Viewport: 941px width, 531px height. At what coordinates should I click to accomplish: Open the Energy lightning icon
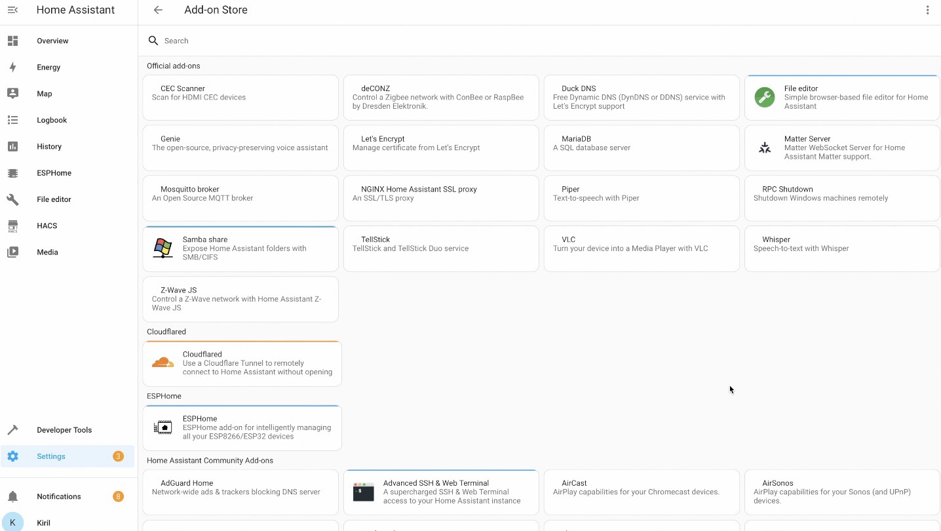click(x=12, y=67)
